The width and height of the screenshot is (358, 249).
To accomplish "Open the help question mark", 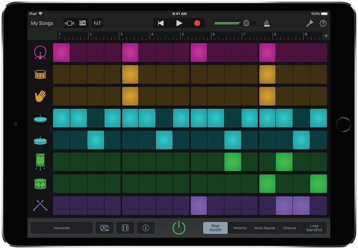I will pos(323,23).
